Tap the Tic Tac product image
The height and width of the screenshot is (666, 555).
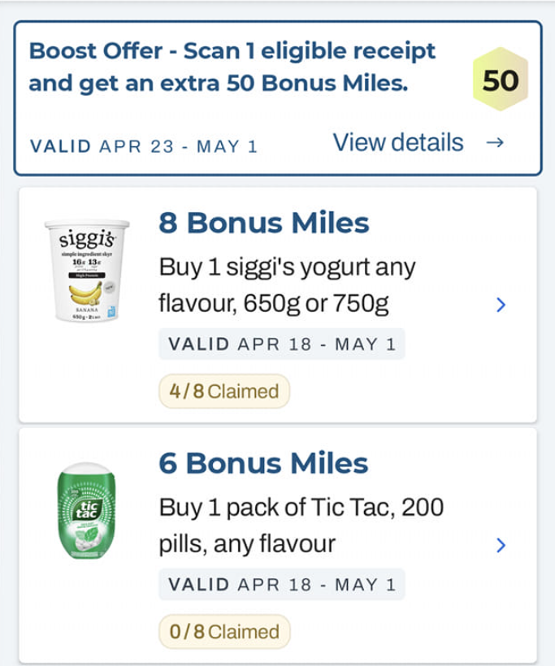(x=82, y=512)
